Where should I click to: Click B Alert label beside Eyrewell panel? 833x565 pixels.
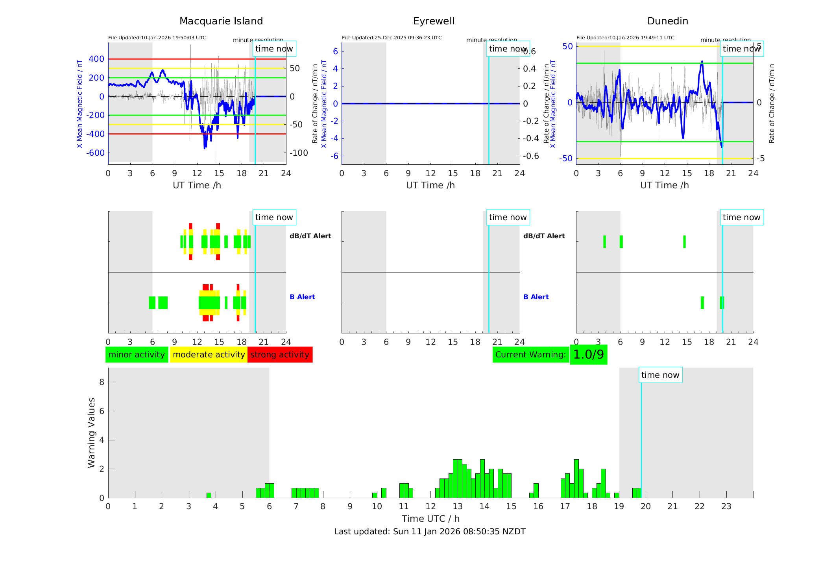(x=536, y=297)
